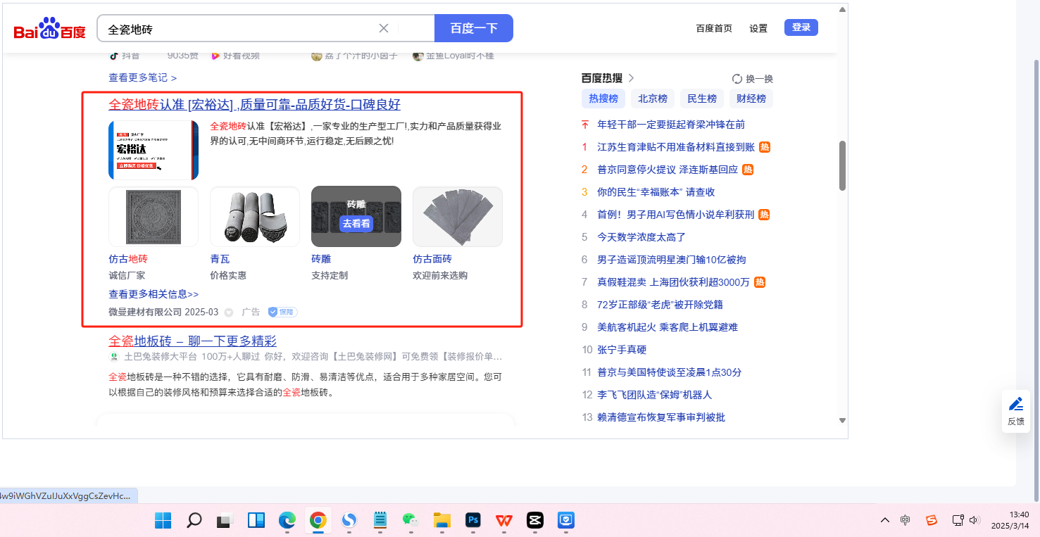
Task: Open the Widgets panel in the taskbar
Action: (256, 521)
